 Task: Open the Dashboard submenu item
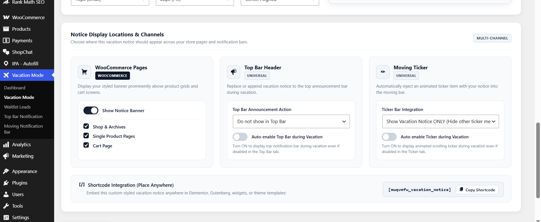pyautogui.click(x=15, y=88)
